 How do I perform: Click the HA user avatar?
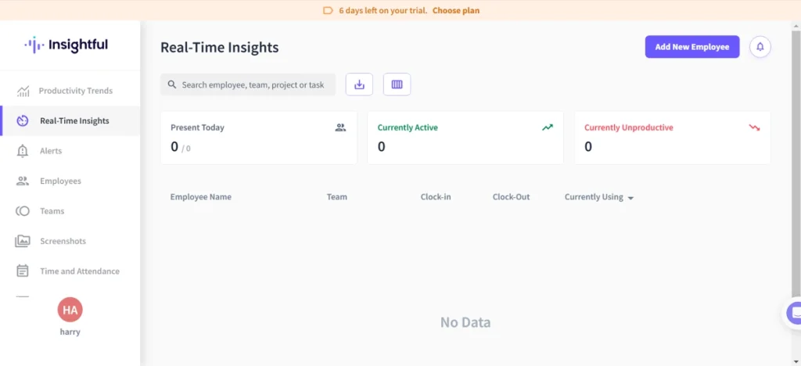(70, 310)
